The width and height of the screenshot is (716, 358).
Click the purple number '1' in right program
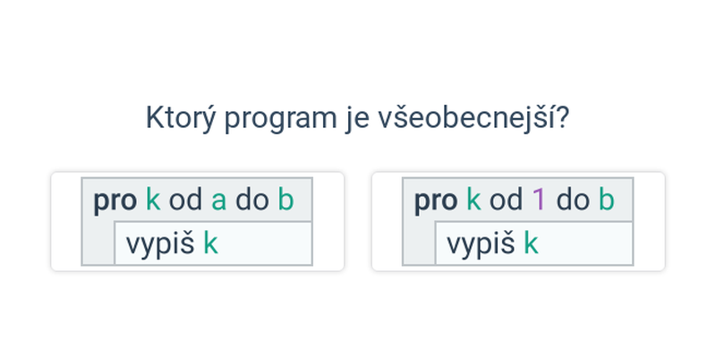[539, 200]
